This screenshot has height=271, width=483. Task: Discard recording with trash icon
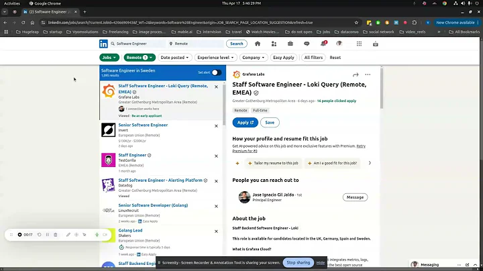(56, 235)
